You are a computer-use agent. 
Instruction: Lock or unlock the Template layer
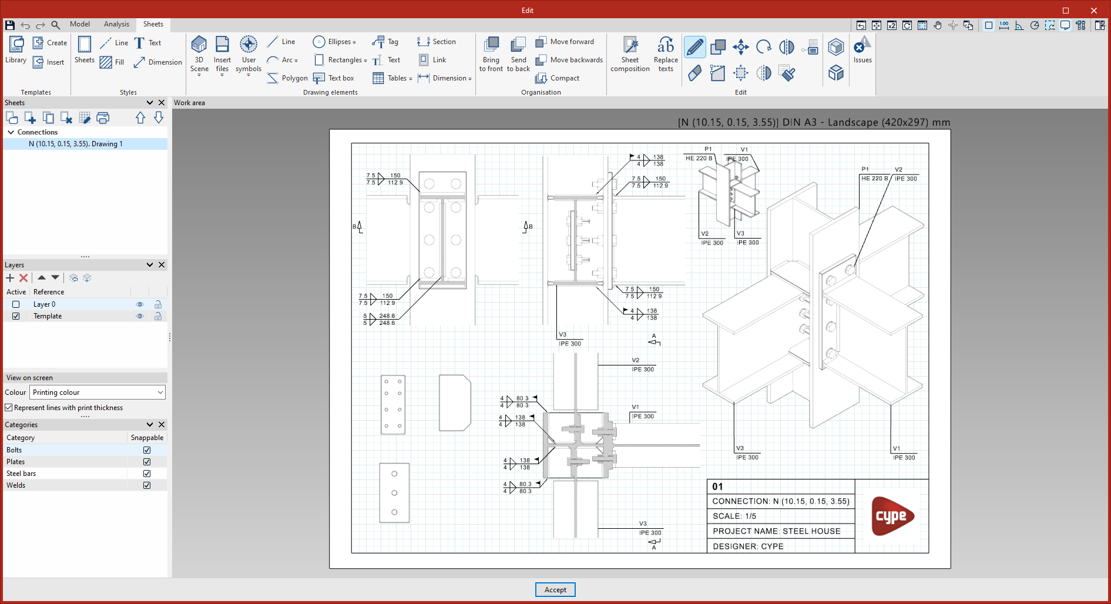click(x=158, y=316)
